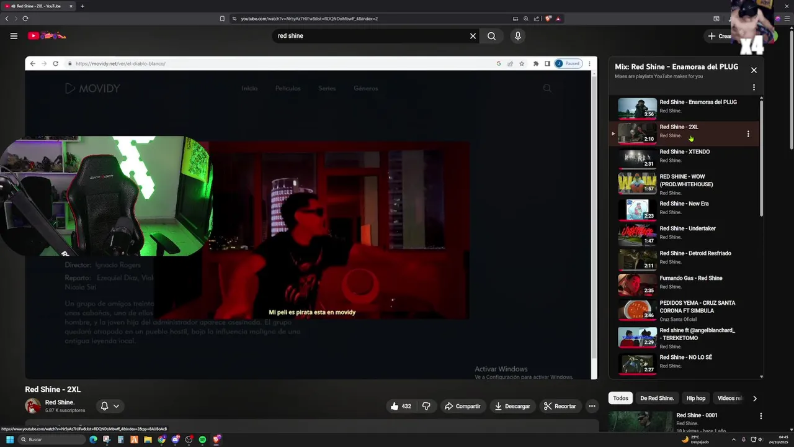The height and width of the screenshot is (447, 794).
Task: Open the weather widget showing 25°C Despejado
Action: (696, 440)
